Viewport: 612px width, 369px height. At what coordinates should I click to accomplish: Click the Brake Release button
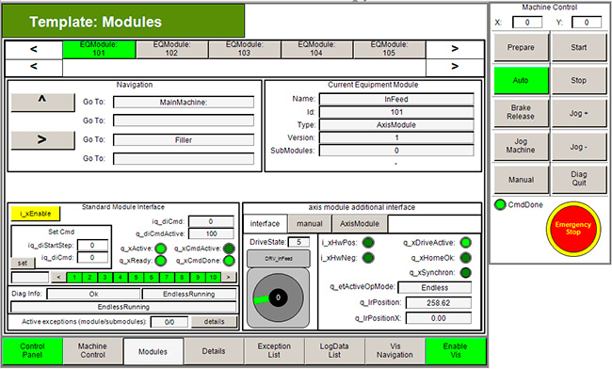521,112
